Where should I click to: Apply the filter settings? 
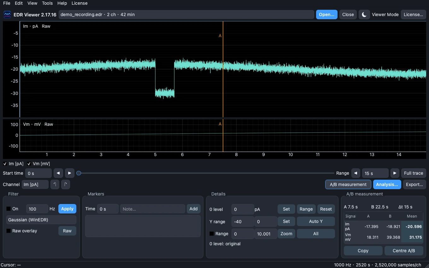click(x=67, y=209)
